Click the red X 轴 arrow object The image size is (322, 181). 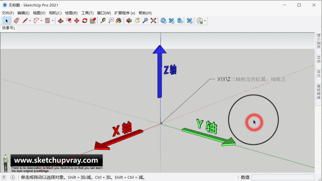(119, 139)
